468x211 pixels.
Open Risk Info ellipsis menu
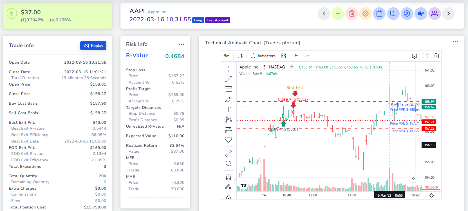pyautogui.click(x=181, y=45)
